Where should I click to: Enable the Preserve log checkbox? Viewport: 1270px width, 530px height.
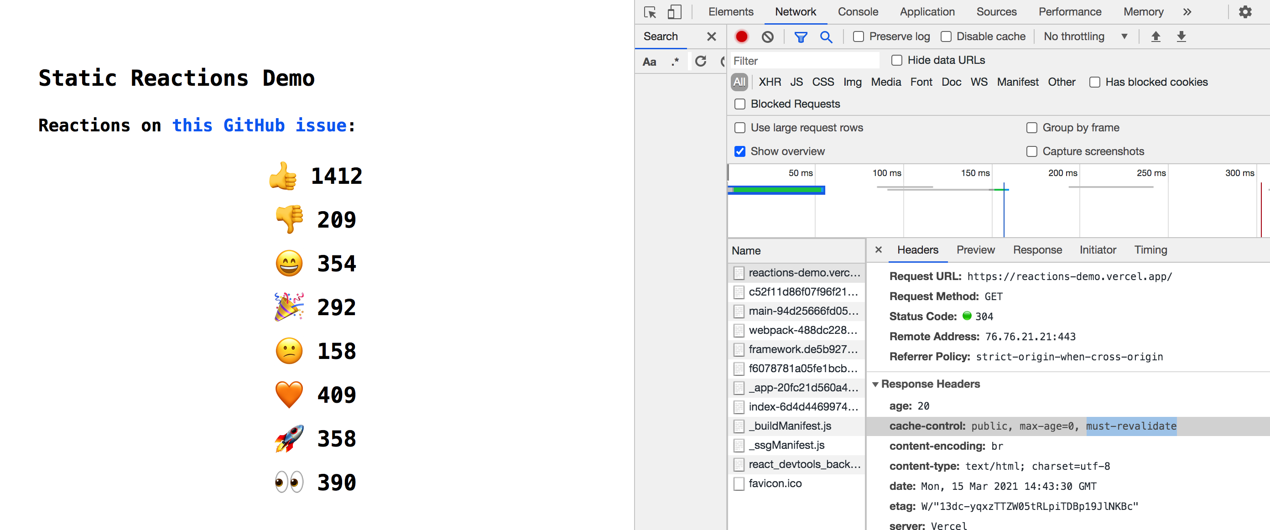click(859, 36)
